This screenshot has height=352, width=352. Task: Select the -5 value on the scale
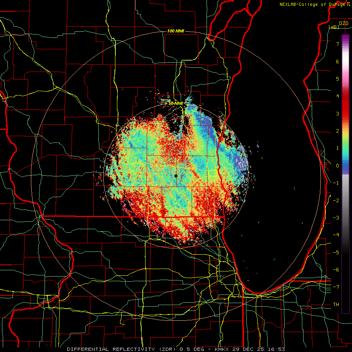(x=336, y=253)
